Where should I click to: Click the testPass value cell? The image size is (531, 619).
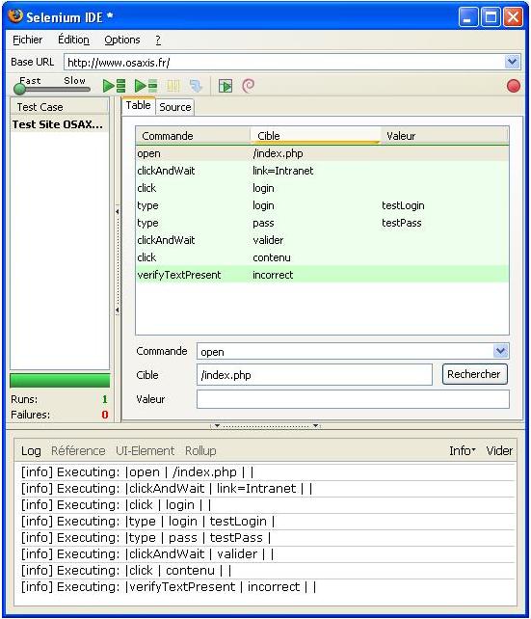click(402, 223)
